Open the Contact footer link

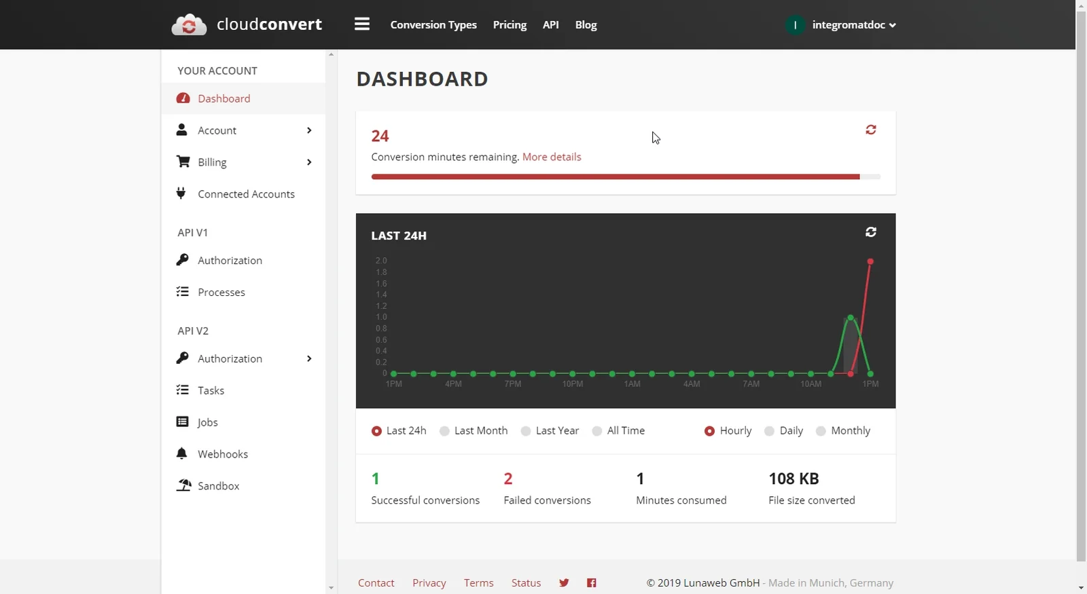[x=376, y=583]
